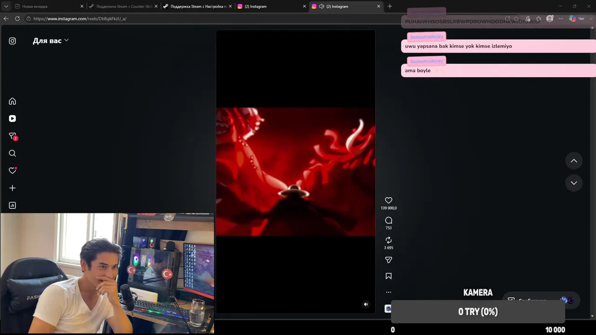596x335 pixels.
Task: Go to the next reel
Action: (x=574, y=183)
